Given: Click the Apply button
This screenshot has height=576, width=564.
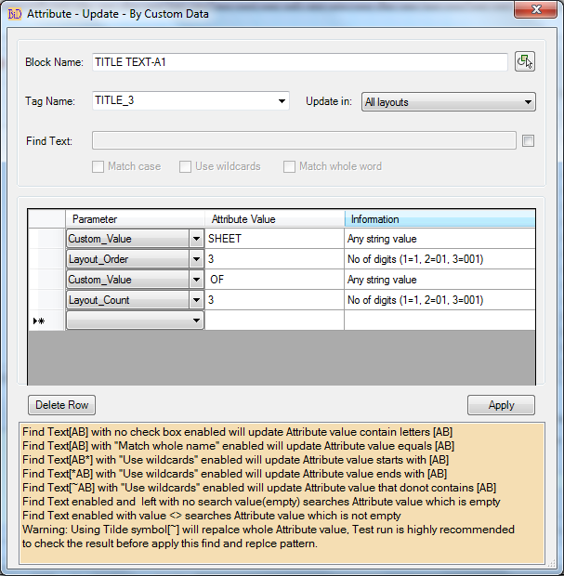Looking at the screenshot, I should point(501,405).
